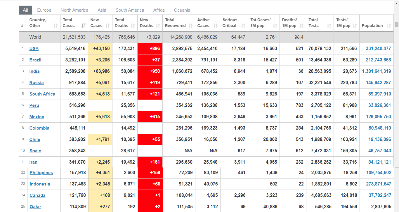
Task: Click sort icon in New Deaths header
Action: (x=158, y=26)
